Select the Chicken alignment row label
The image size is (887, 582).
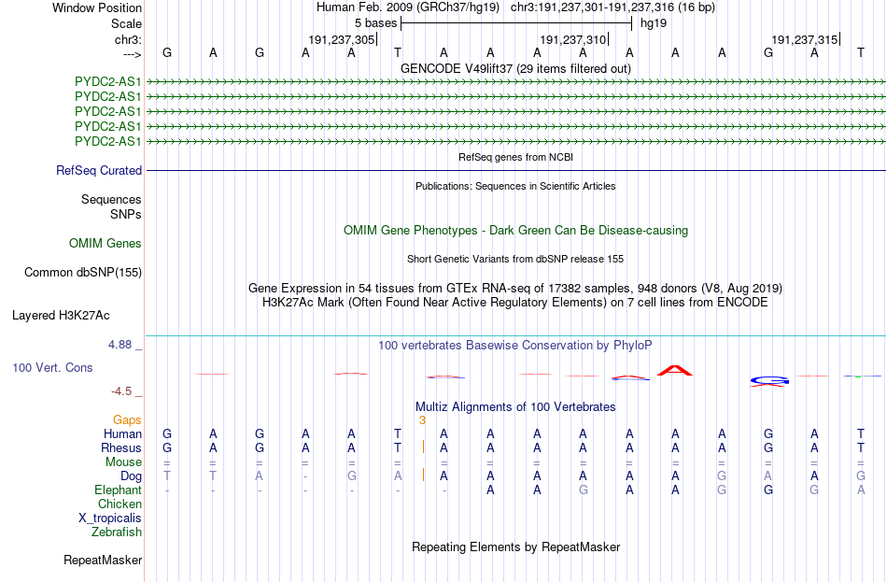pyautogui.click(x=120, y=504)
